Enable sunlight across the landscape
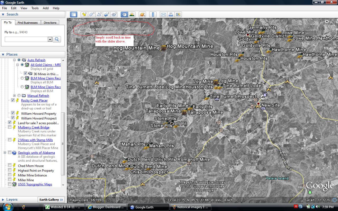The height and width of the screenshot is (211, 338). tap(132, 15)
